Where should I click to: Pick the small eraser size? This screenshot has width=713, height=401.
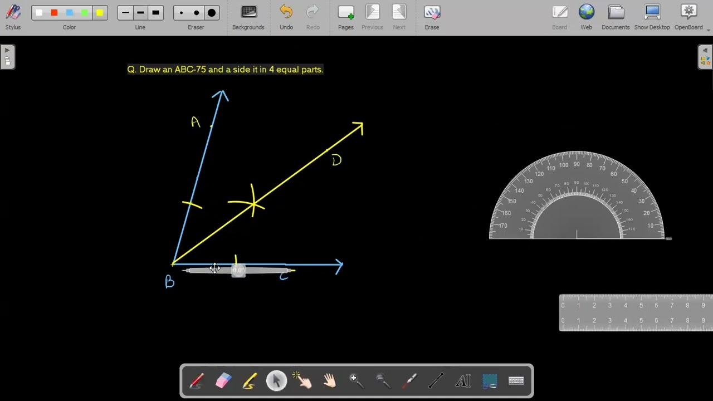tap(181, 13)
